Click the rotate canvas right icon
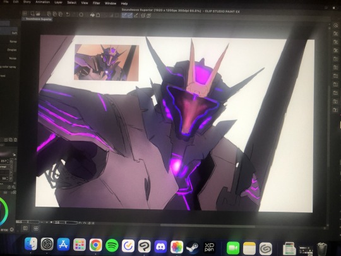Screen dimensions: 341x256 coord(85,223)
